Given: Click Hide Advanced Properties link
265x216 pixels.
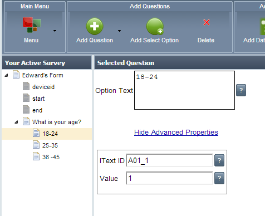Looking at the screenshot, I should click(176, 132).
